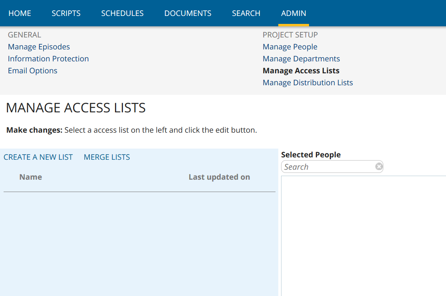
Task: Click CREATE A NEW LIST
Action: tap(38, 157)
